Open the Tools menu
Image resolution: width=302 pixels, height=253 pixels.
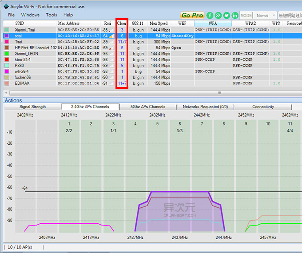click(x=52, y=15)
